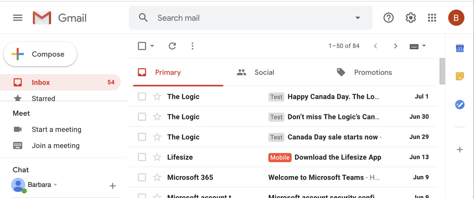Tick the select-all checkbox in toolbar
Image resolution: width=474 pixels, height=198 pixels.
click(x=142, y=46)
